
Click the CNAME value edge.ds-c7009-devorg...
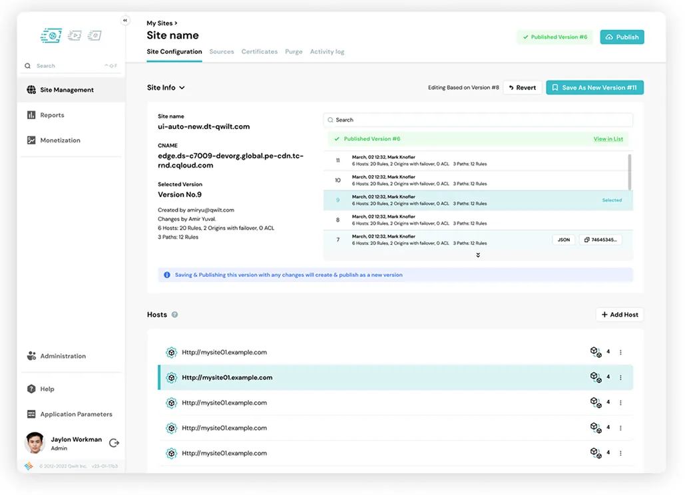[x=230, y=160]
